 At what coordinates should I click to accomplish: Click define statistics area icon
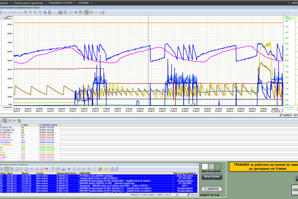click(x=91, y=12)
